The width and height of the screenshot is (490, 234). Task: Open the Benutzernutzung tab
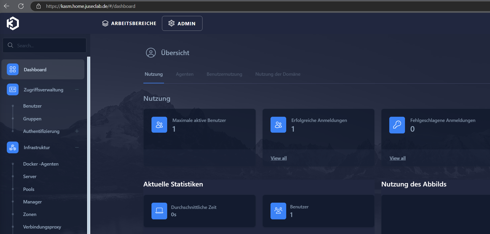[224, 74]
